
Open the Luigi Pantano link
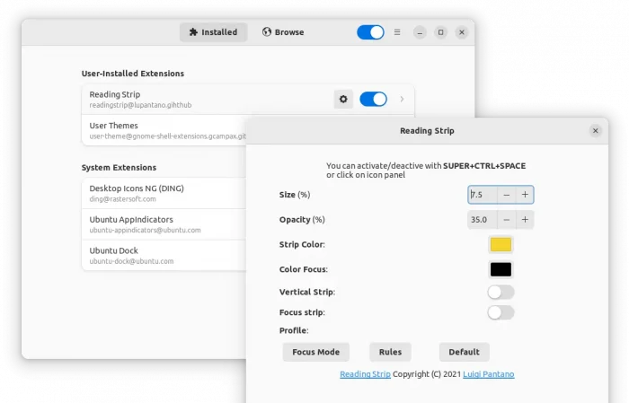pyautogui.click(x=488, y=374)
